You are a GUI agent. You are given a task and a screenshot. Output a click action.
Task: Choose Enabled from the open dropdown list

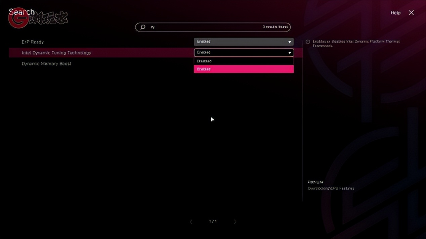(244, 69)
